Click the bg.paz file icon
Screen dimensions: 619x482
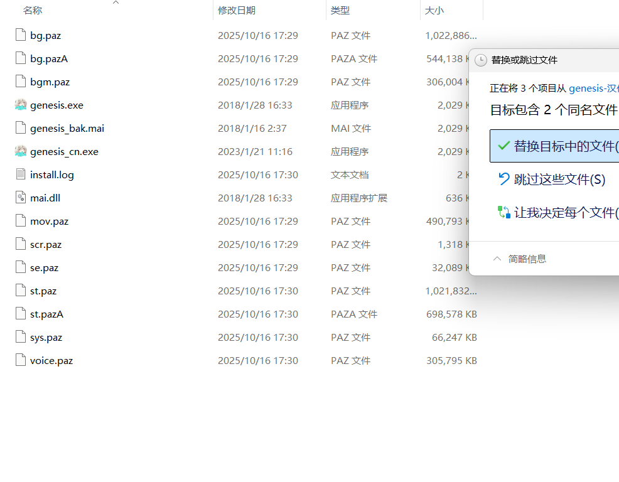21,35
